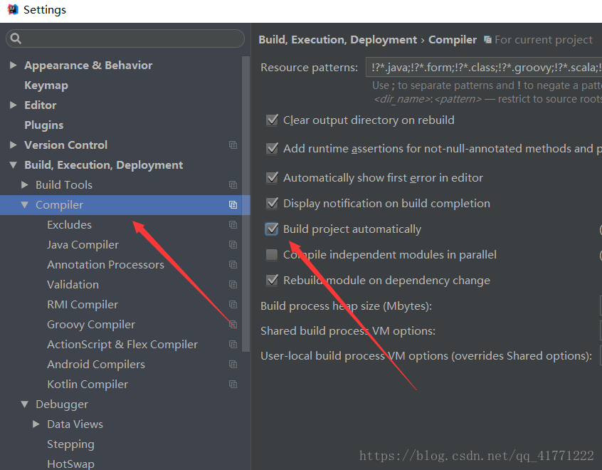Click the Resource patterns text field
Viewport: 602px width, 470px height.
pyautogui.click(x=484, y=68)
